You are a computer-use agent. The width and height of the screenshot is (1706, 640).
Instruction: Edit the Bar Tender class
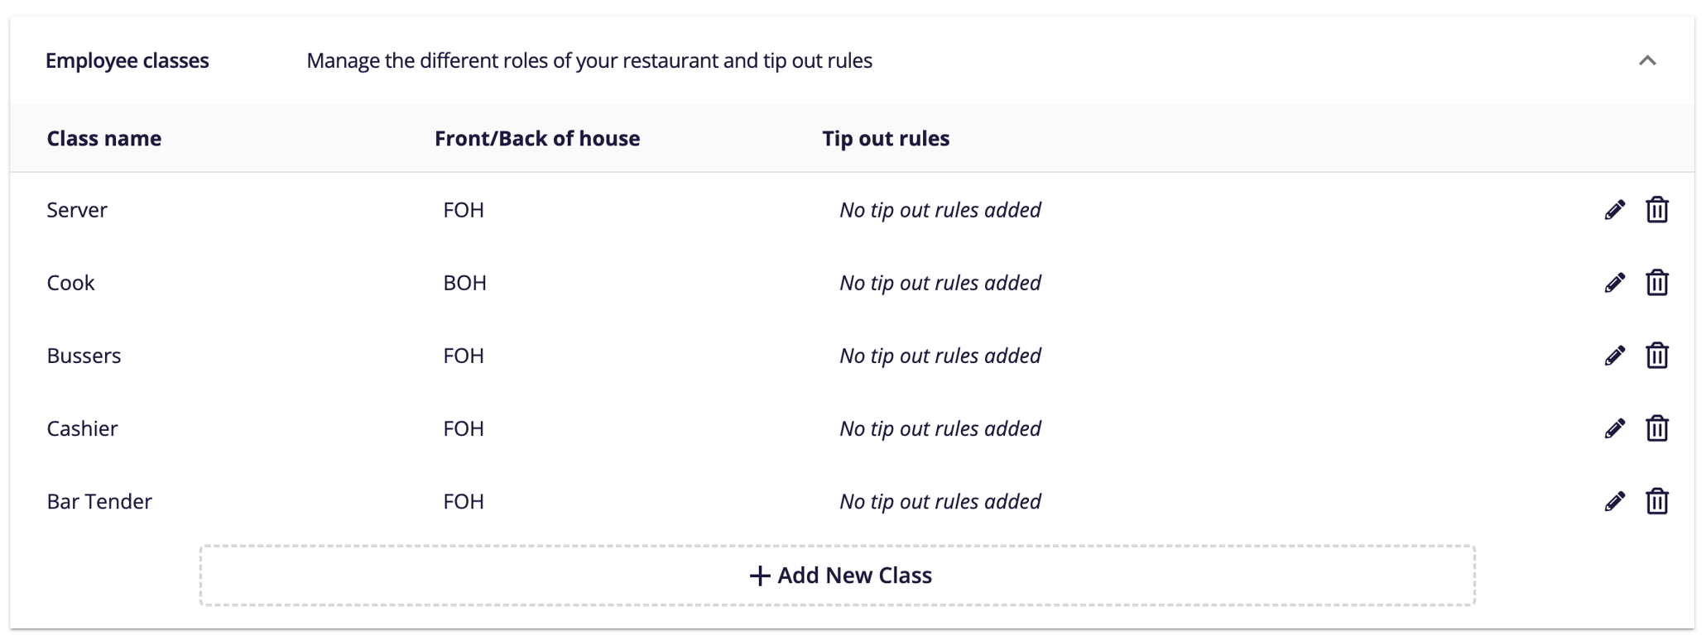click(x=1614, y=501)
